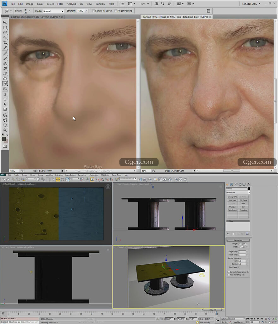Select the Eraser tool

click(x=5, y=74)
